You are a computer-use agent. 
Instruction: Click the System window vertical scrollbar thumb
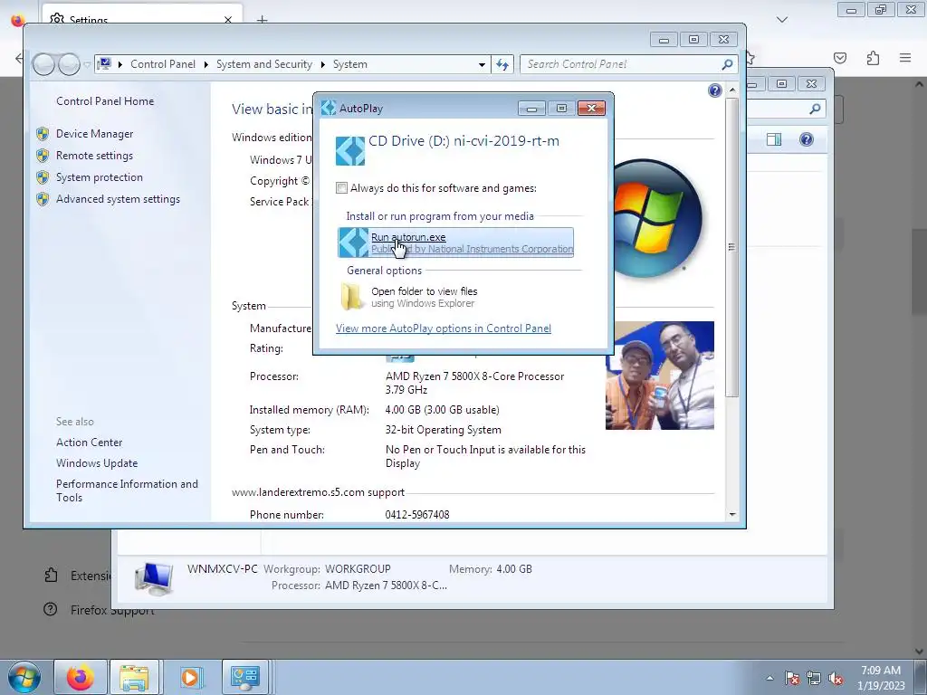(x=732, y=247)
